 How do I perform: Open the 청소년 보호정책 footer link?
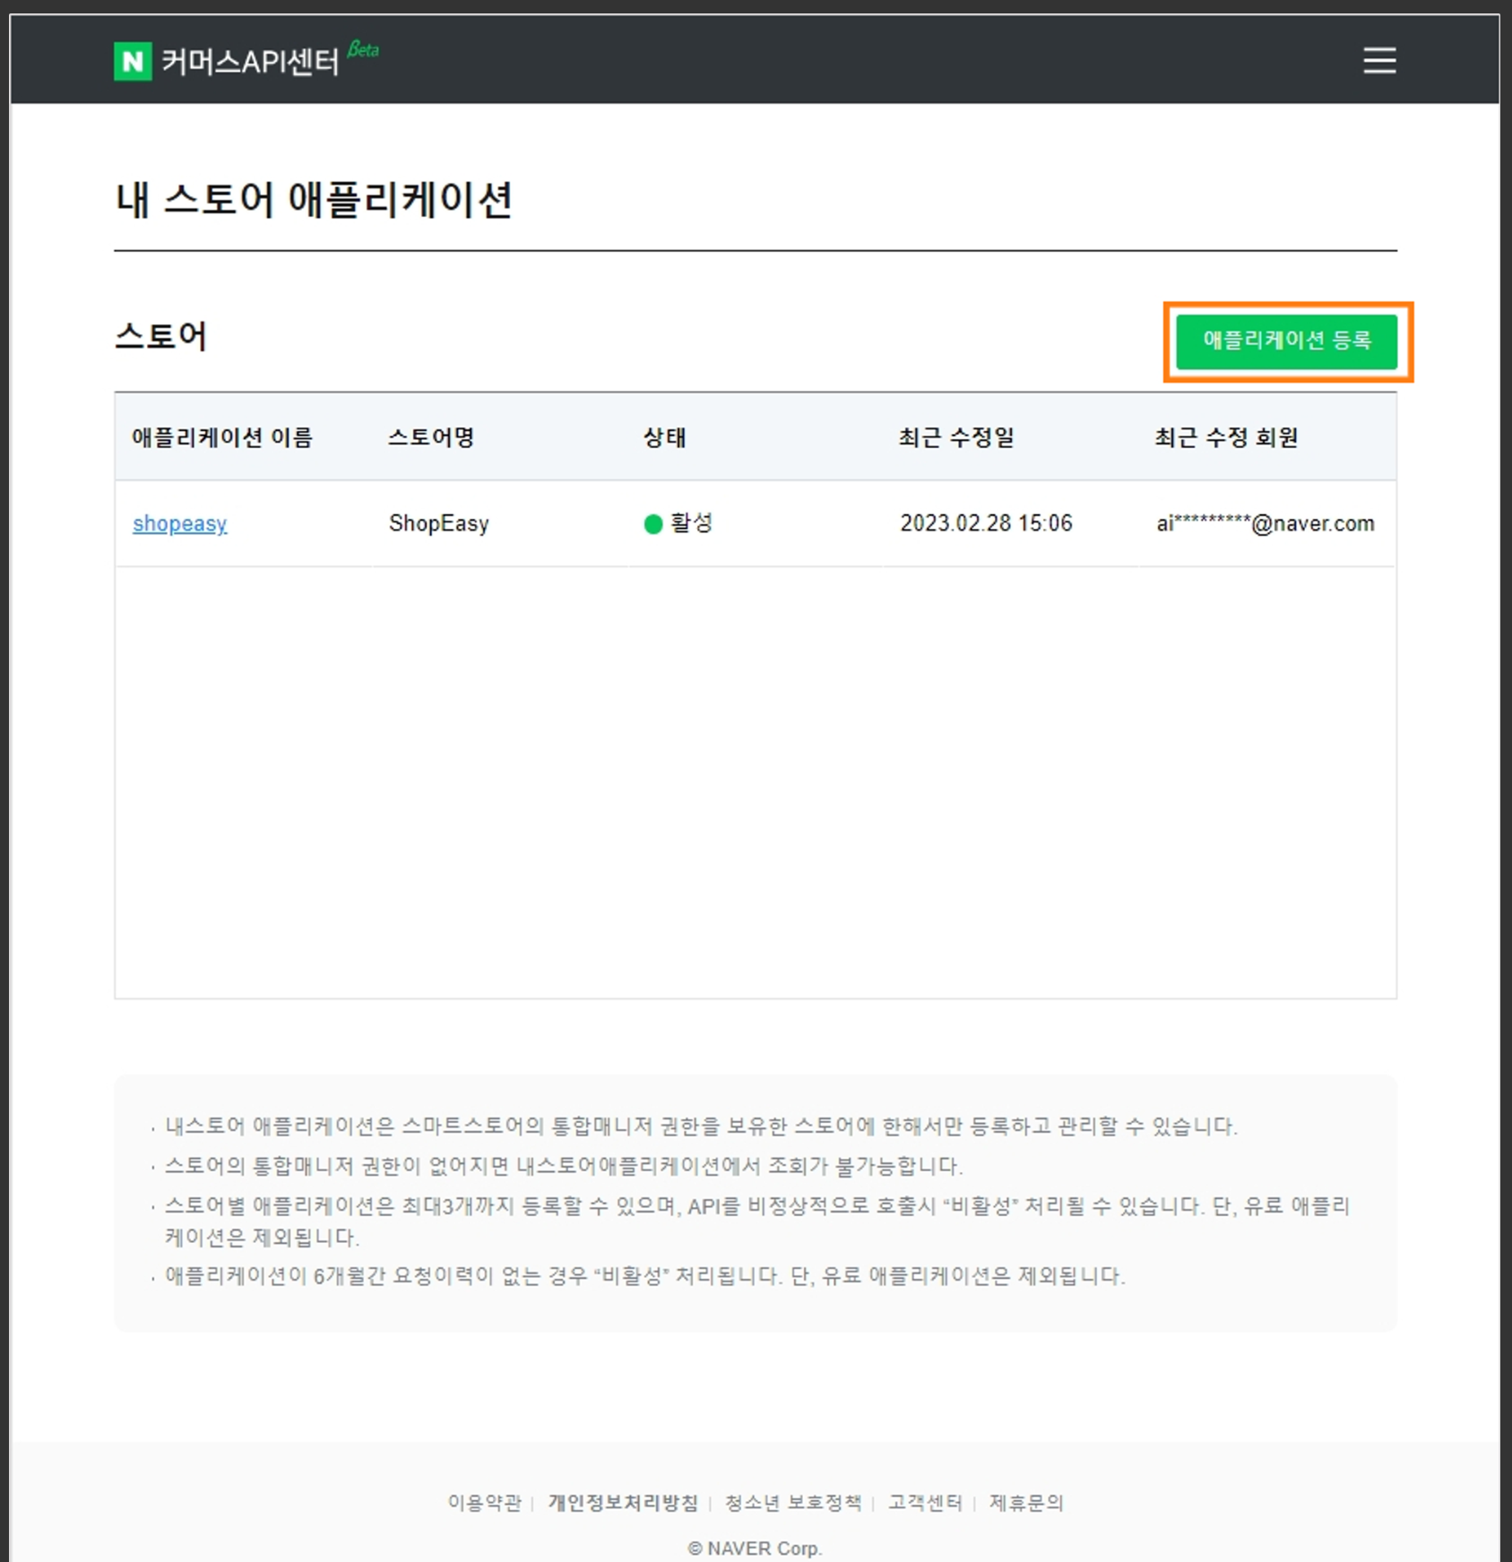point(793,1502)
